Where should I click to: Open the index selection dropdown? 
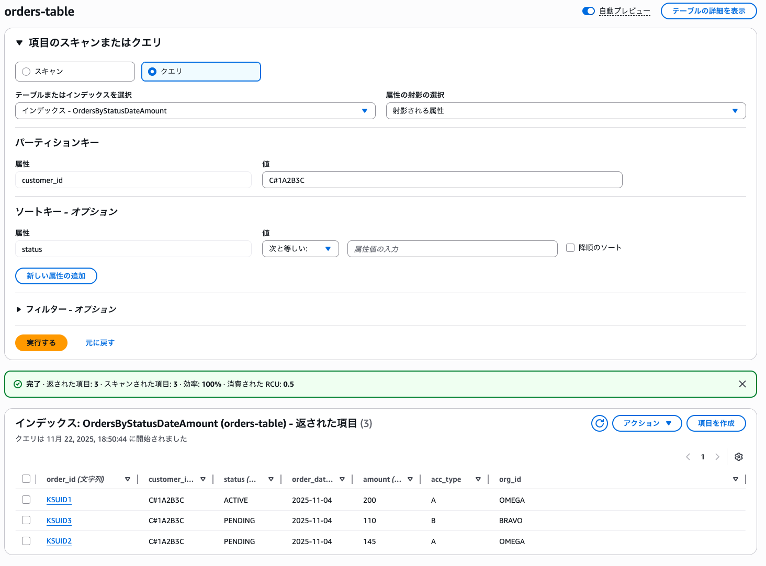click(x=195, y=111)
